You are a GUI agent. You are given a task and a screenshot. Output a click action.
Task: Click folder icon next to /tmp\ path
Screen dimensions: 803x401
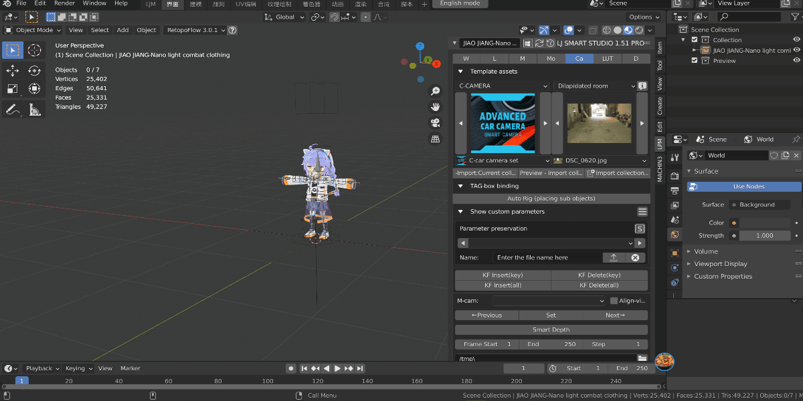click(641, 360)
